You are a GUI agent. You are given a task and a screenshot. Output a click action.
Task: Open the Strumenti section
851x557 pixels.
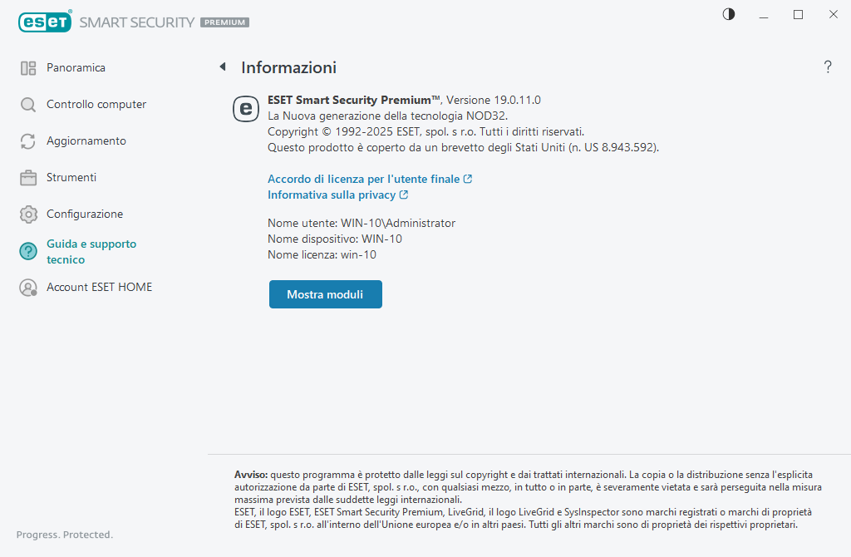[x=71, y=178]
